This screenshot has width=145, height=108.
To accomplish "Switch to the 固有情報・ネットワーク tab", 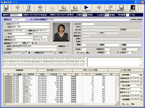I will tap(55, 70).
